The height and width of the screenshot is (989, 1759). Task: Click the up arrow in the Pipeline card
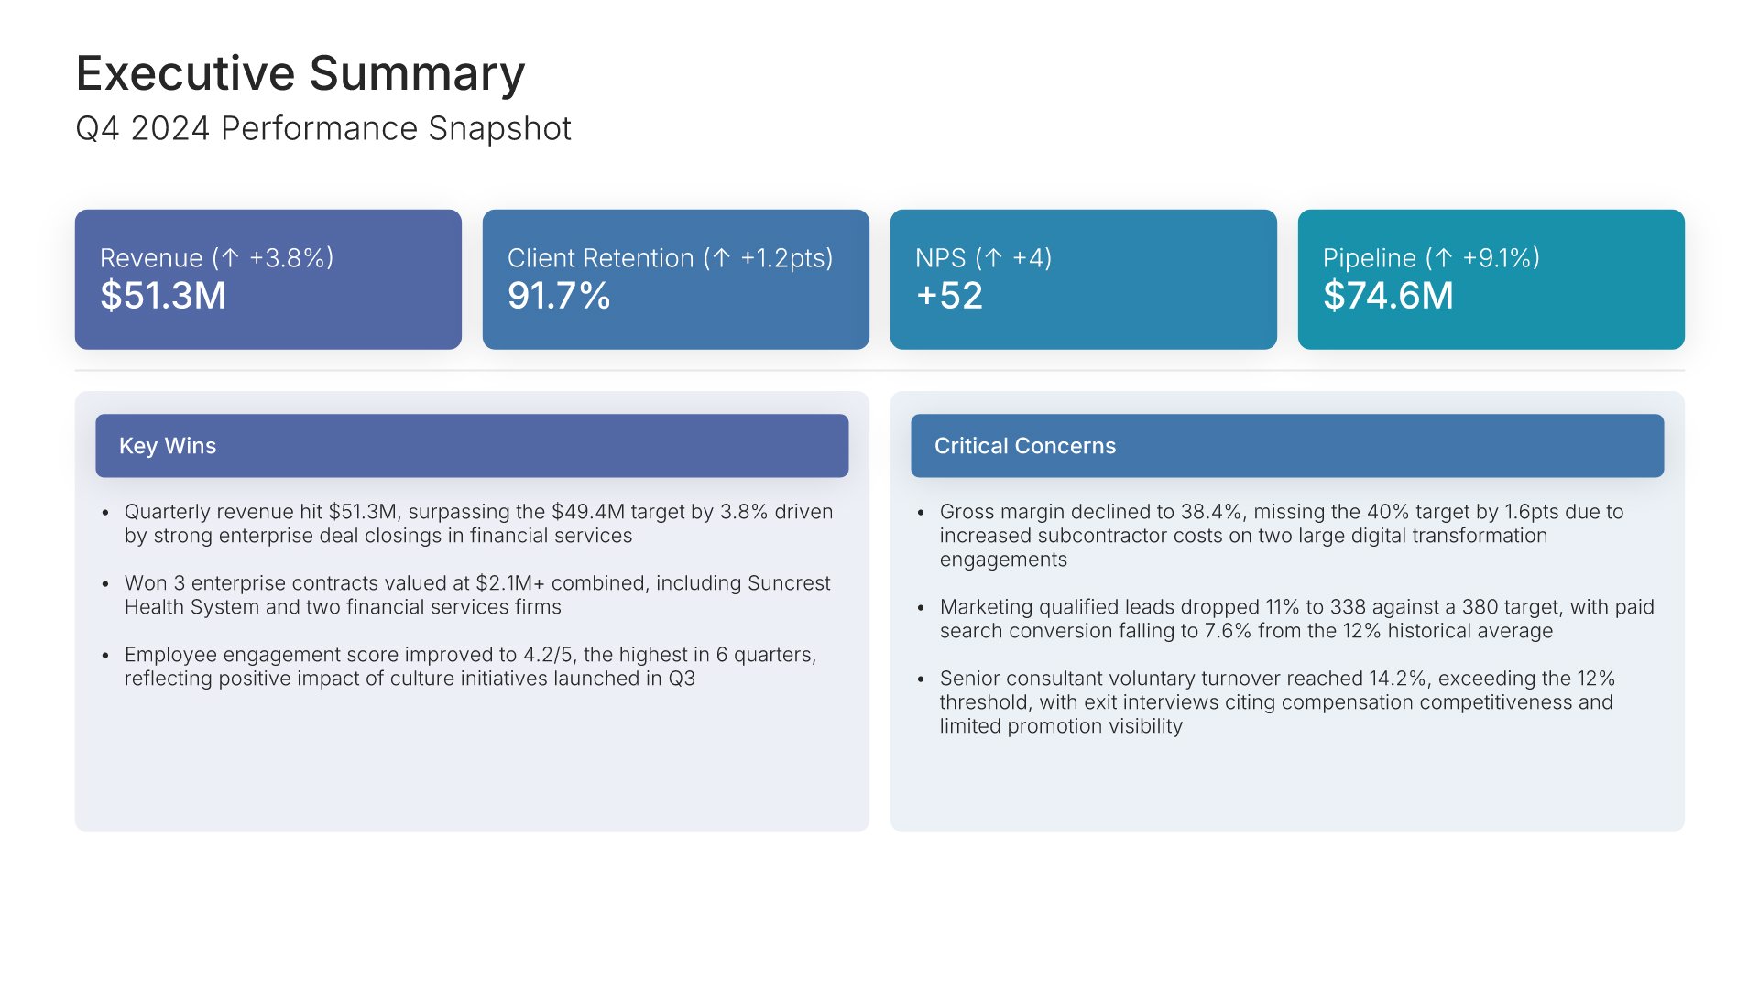1444,258
